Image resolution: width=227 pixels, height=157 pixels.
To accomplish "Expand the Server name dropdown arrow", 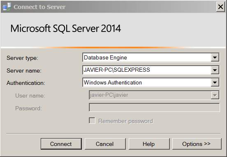I will 215,70.
